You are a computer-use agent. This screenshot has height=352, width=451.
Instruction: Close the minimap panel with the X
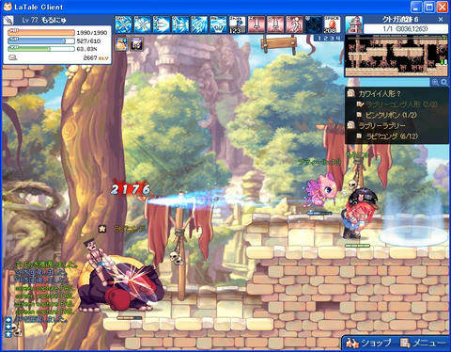pos(441,20)
